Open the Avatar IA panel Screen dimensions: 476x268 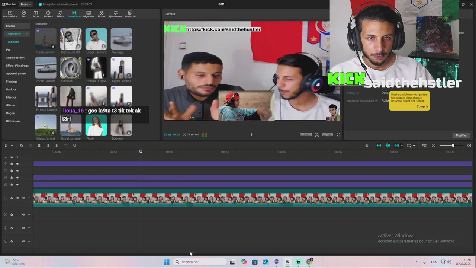(130, 14)
